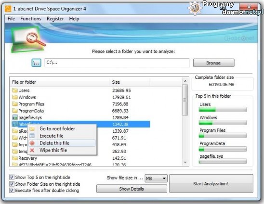Click the Start Analyzation! button

(x=211, y=183)
